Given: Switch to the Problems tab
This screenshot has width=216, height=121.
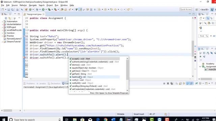Looking at the screenshot, I should (29, 83).
